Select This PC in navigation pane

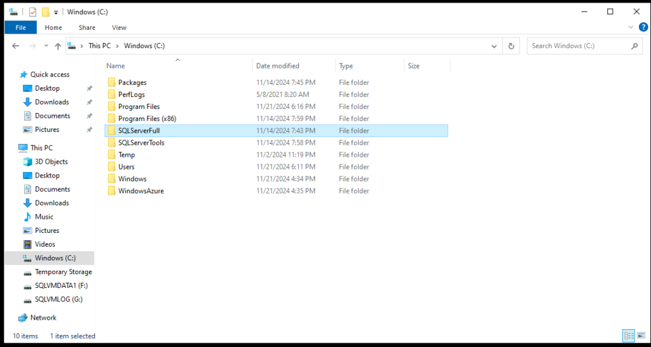click(x=41, y=148)
